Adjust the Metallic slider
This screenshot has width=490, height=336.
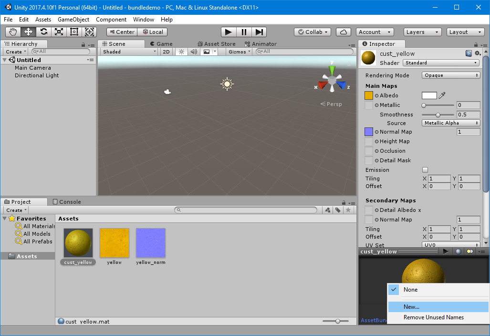tap(438, 105)
